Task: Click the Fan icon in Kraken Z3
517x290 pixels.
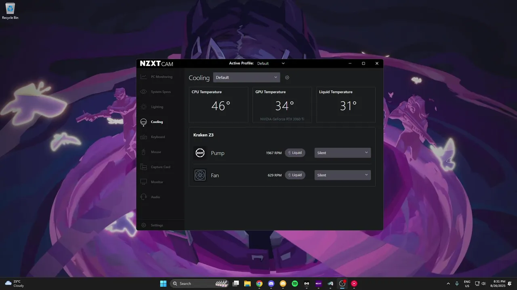Action: tap(200, 175)
